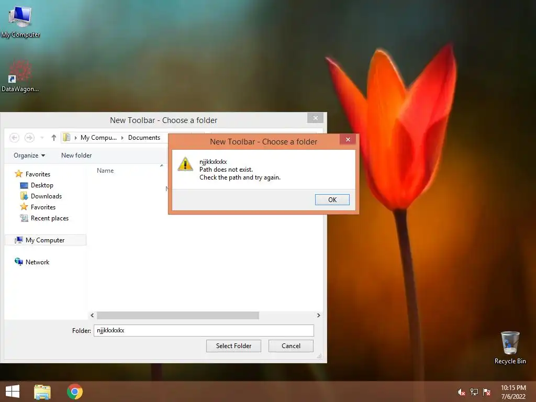This screenshot has height=402, width=536.
Task: Click the Select Folder button
Action: pyautogui.click(x=233, y=346)
